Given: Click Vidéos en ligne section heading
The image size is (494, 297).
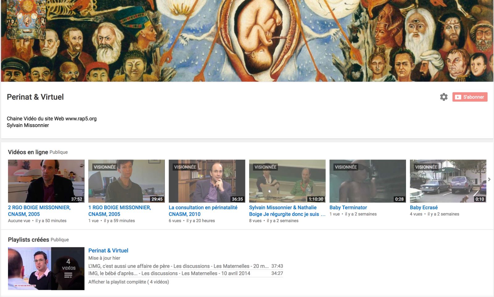Looking at the screenshot, I should 28,152.
